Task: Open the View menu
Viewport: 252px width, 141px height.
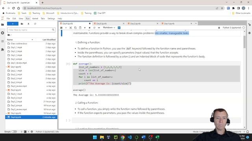Action: pyautogui.click(x=21, y=18)
